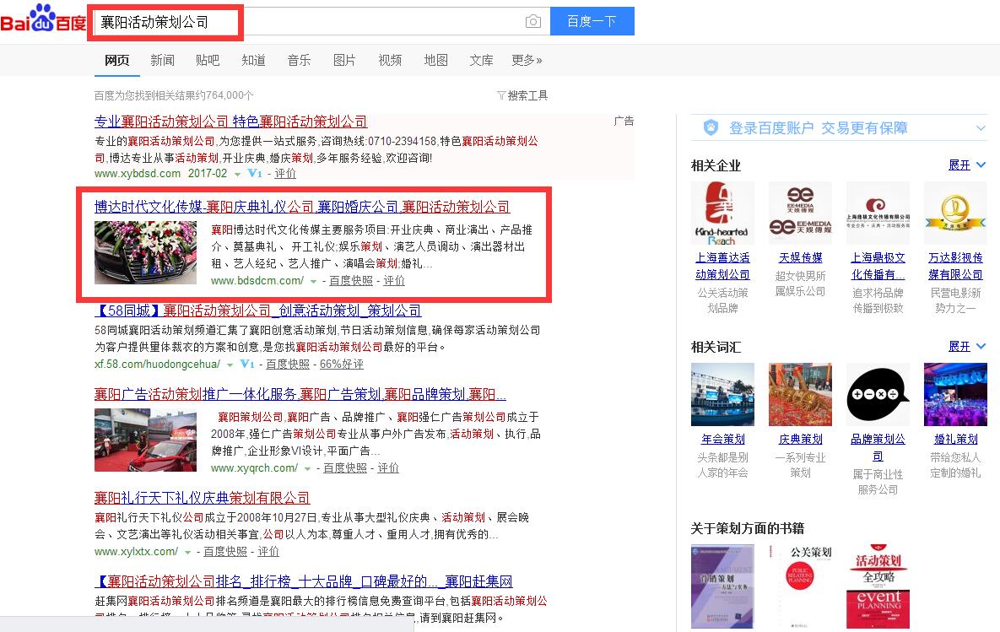Click flower car thumbnail in 博达时代 result
Image resolution: width=1000 pixels, height=632 pixels.
pos(145,252)
